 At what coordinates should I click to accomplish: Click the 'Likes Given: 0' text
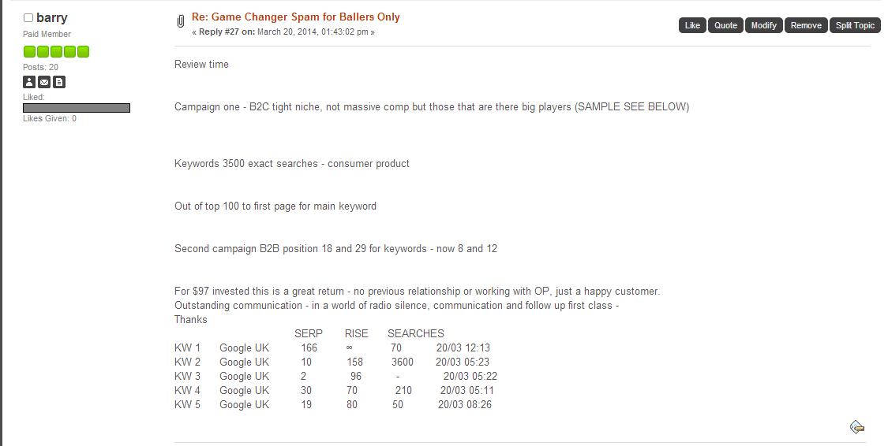50,118
